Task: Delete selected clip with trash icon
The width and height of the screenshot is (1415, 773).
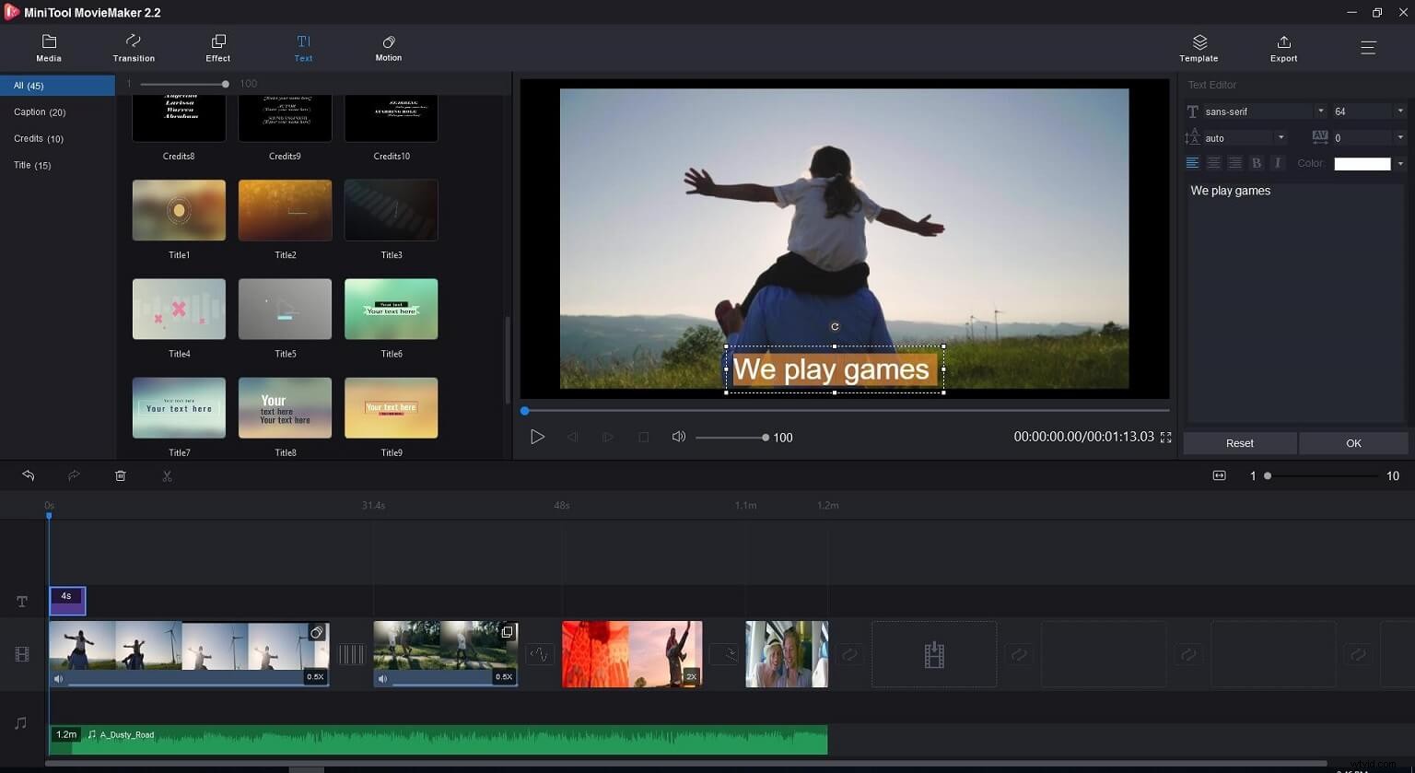Action: pyautogui.click(x=120, y=475)
